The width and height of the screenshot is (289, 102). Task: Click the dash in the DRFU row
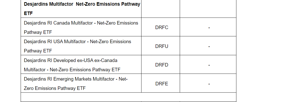pyautogui.click(x=209, y=46)
